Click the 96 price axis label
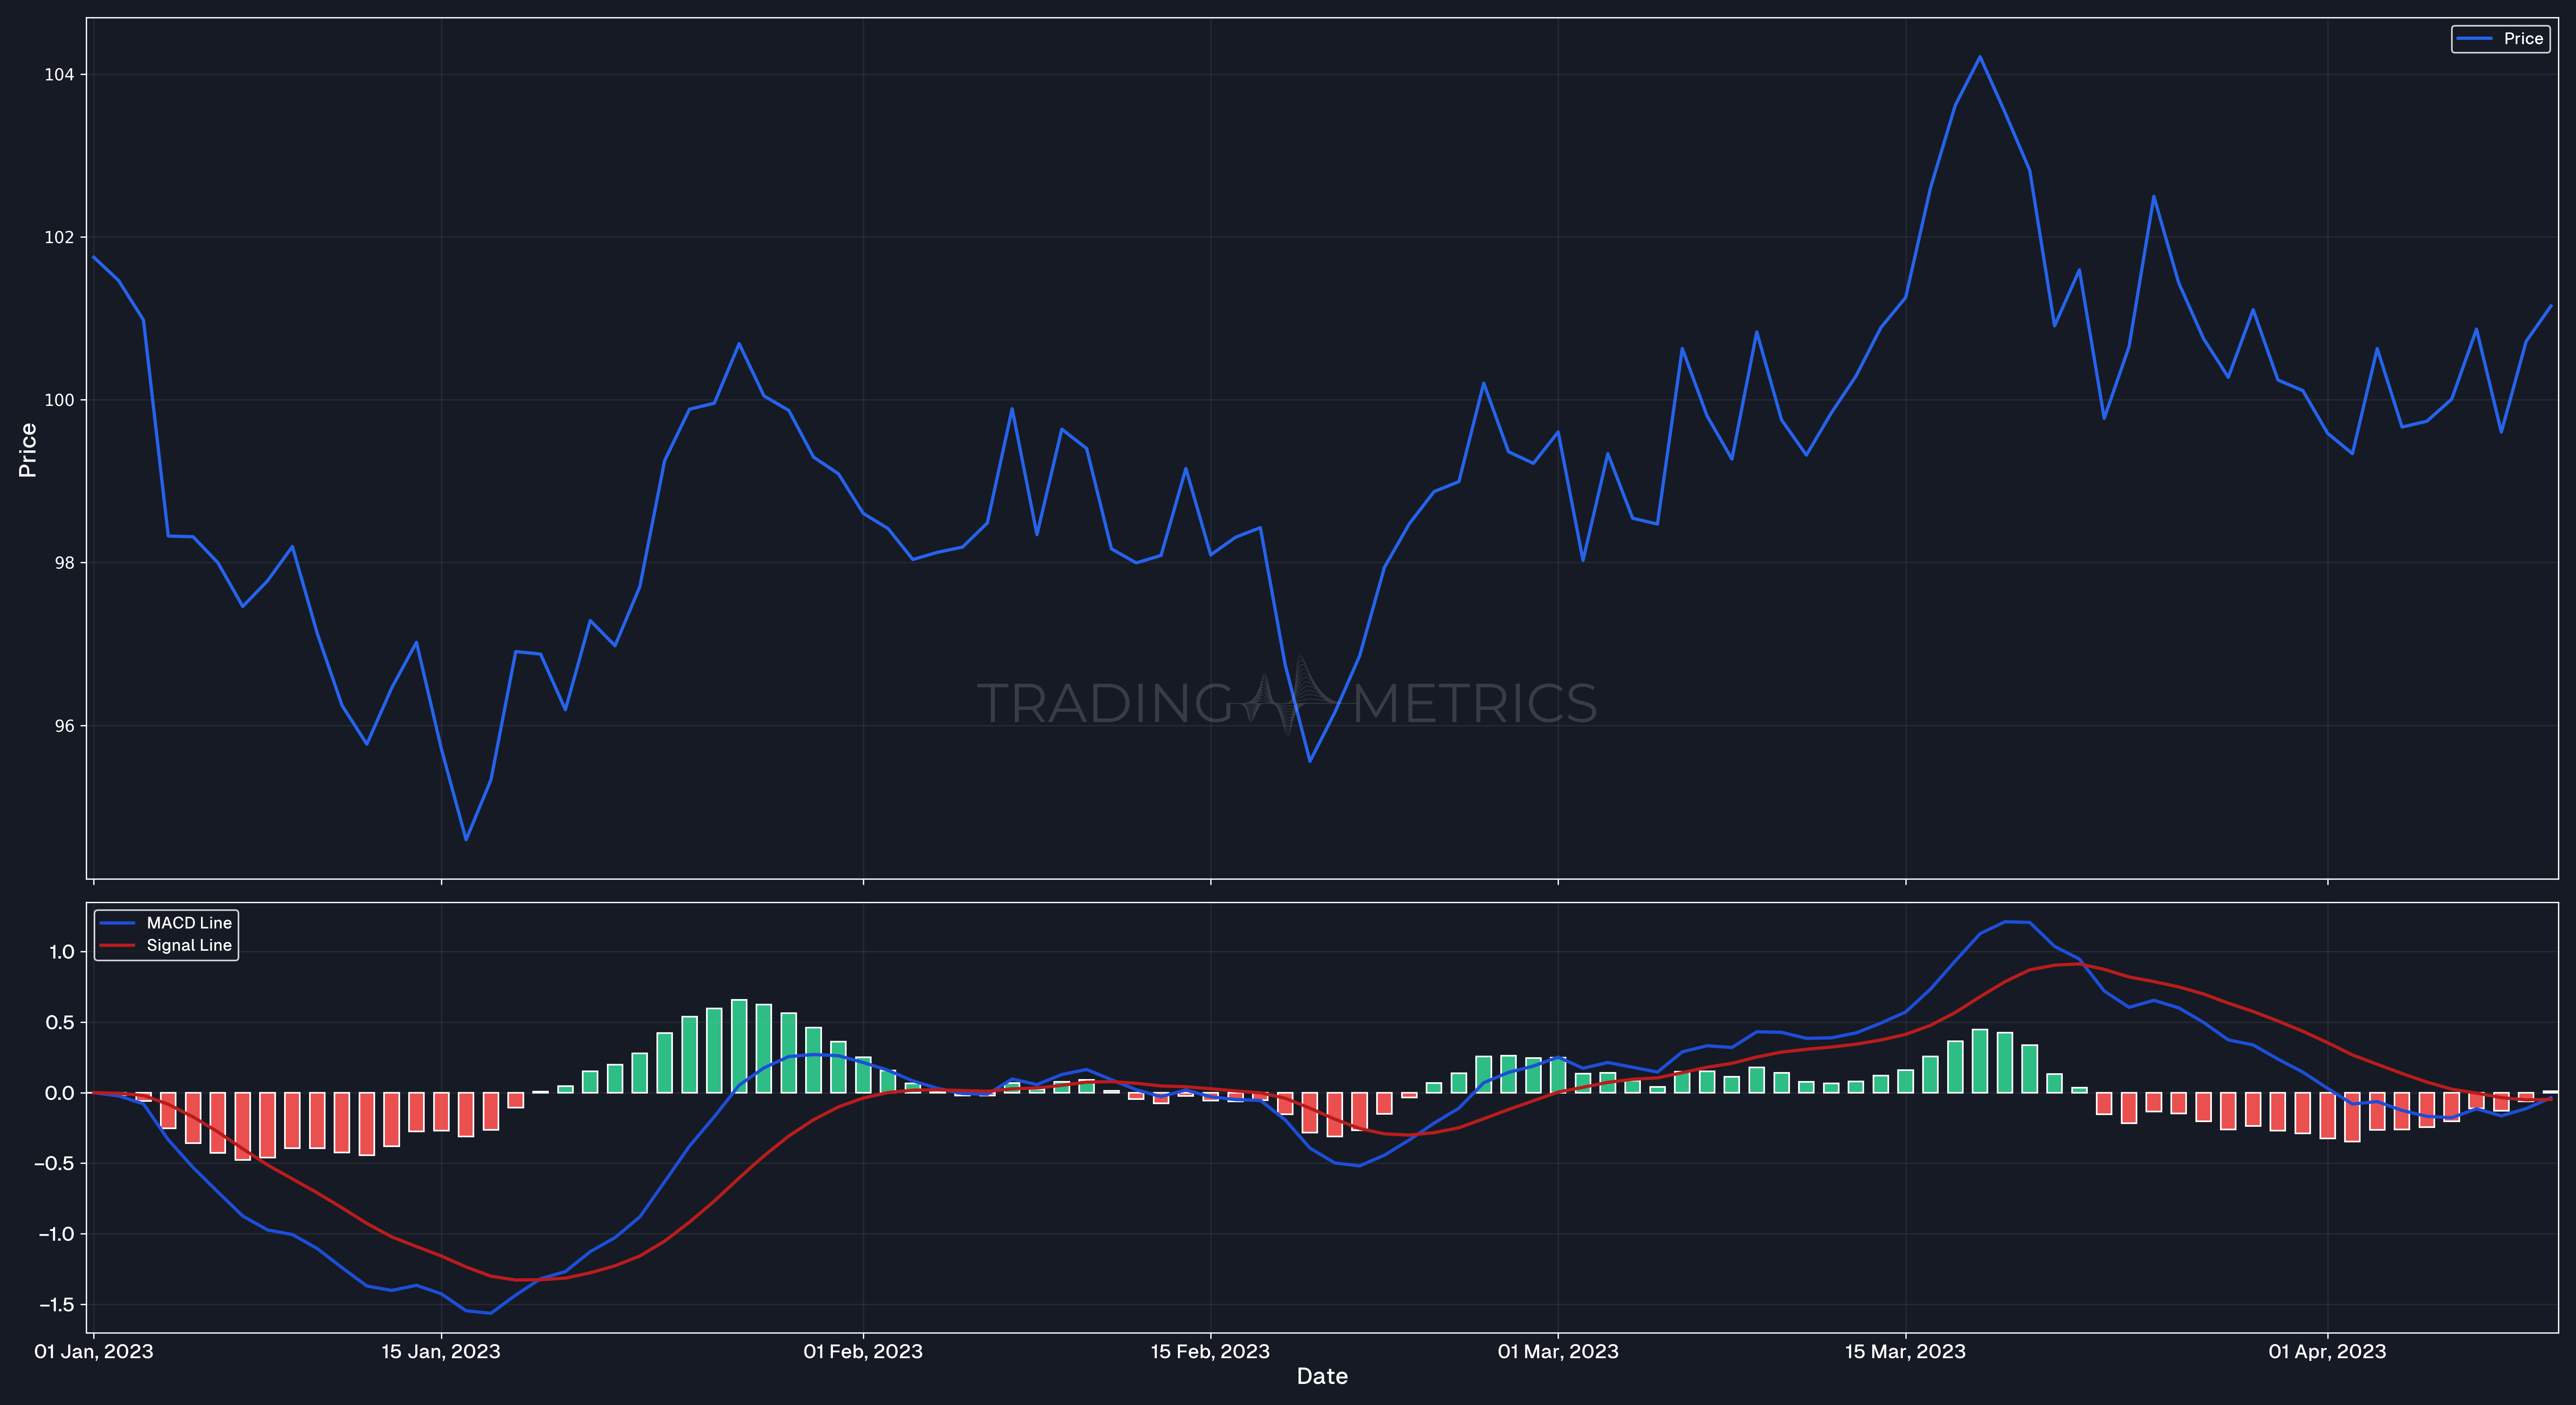 (x=64, y=726)
